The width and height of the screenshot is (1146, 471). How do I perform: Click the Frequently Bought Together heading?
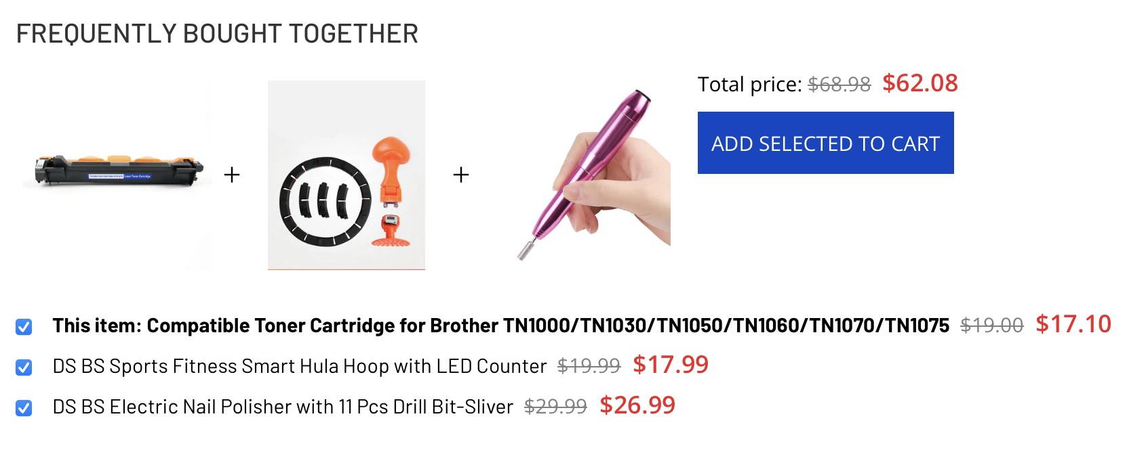click(x=217, y=34)
